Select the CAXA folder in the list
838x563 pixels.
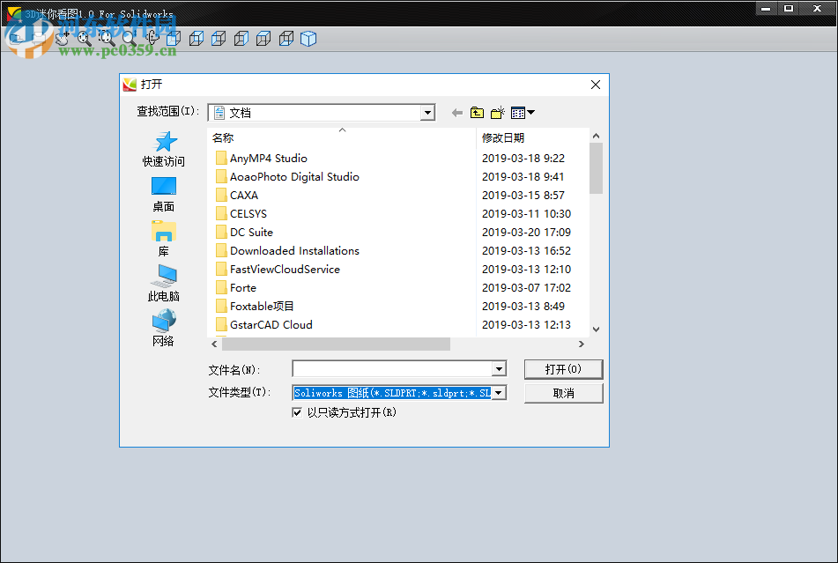tap(245, 195)
